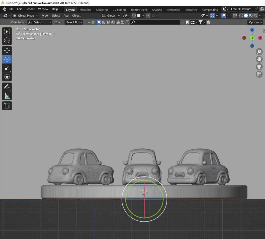Screen dimensions: 265x239
Task: Switch to material preview shading
Action: click(251, 16)
